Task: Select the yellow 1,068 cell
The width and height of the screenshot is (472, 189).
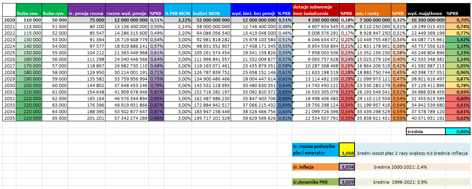Action: point(347,150)
